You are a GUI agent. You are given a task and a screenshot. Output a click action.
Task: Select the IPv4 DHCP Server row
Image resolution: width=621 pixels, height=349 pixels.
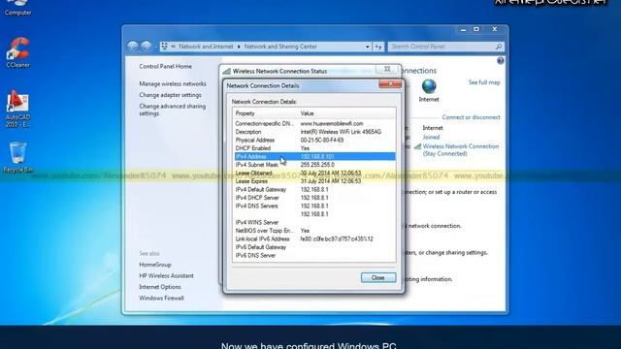point(314,198)
